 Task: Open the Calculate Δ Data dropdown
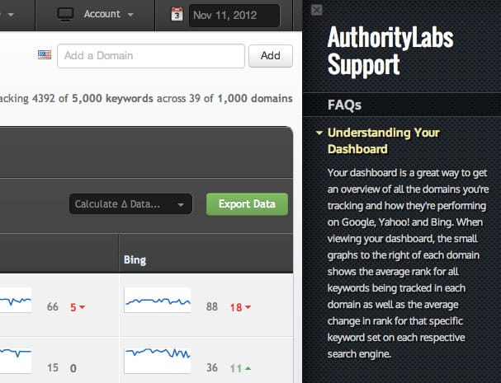(x=130, y=203)
